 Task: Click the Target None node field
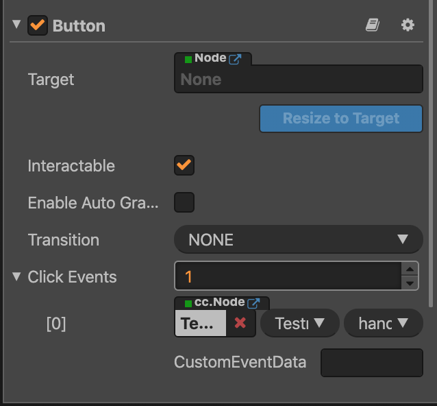point(299,80)
